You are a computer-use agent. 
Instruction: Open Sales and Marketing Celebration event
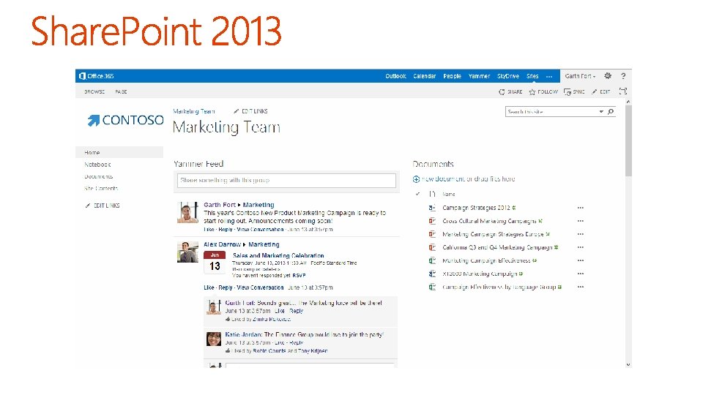pyautogui.click(x=278, y=256)
